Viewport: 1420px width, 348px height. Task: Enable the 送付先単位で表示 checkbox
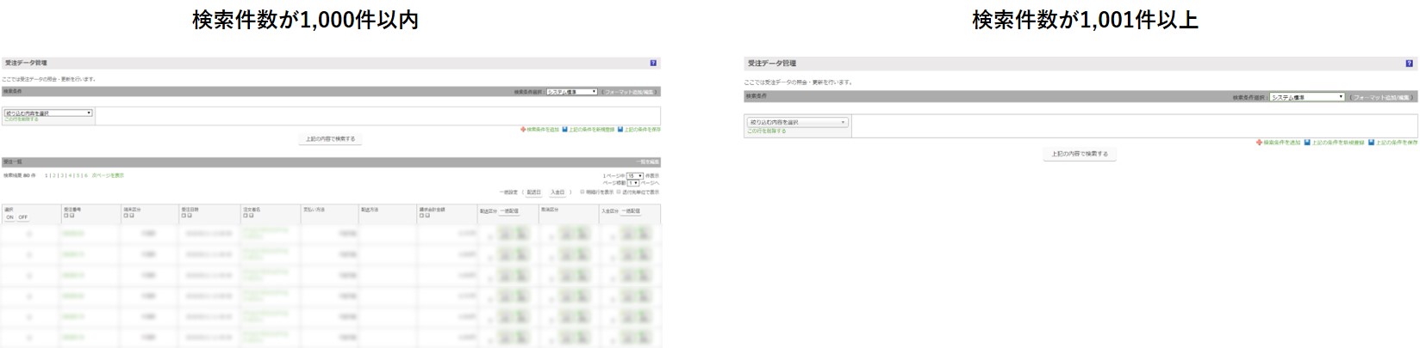(x=618, y=192)
